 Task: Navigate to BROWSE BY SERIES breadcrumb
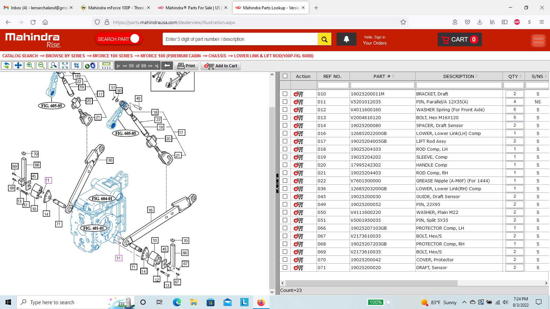pyautogui.click(x=65, y=56)
